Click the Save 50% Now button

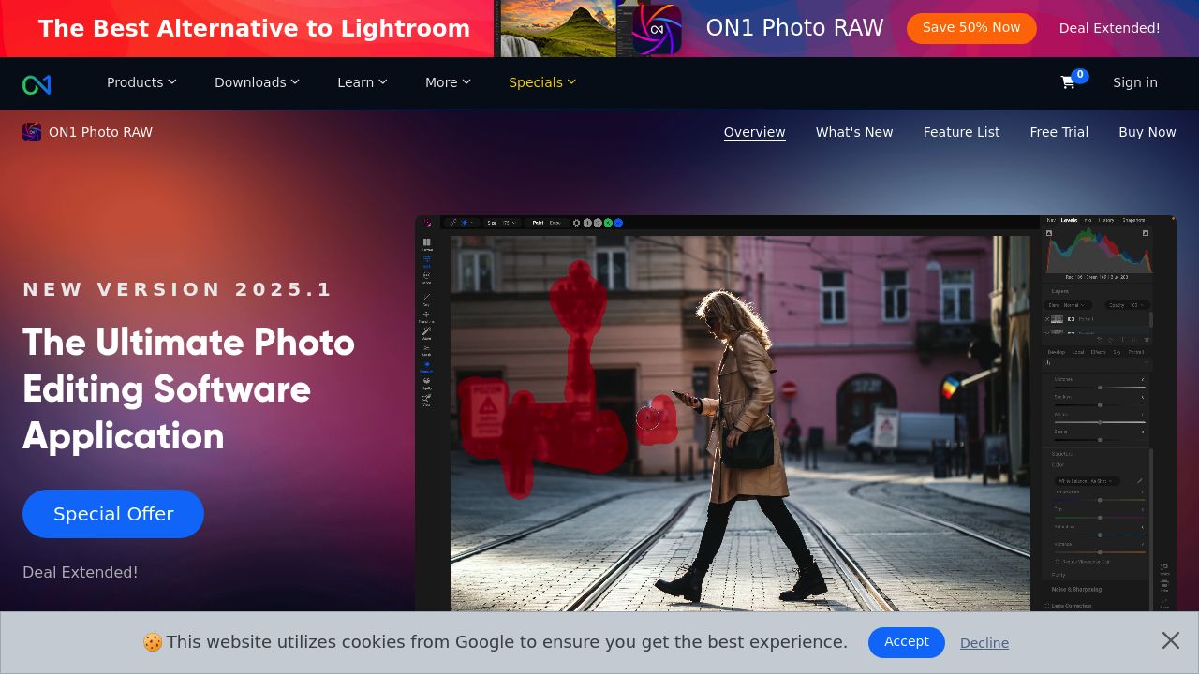[x=971, y=28]
